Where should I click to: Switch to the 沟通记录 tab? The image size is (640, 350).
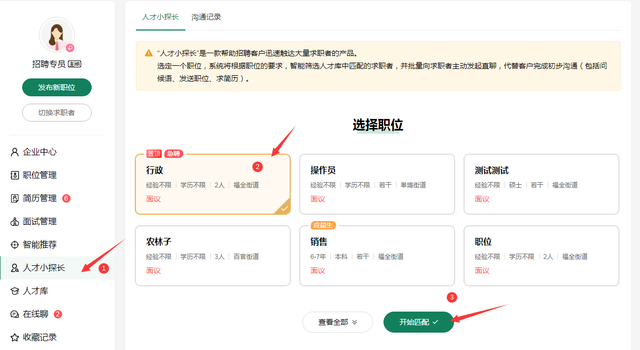pos(206,17)
